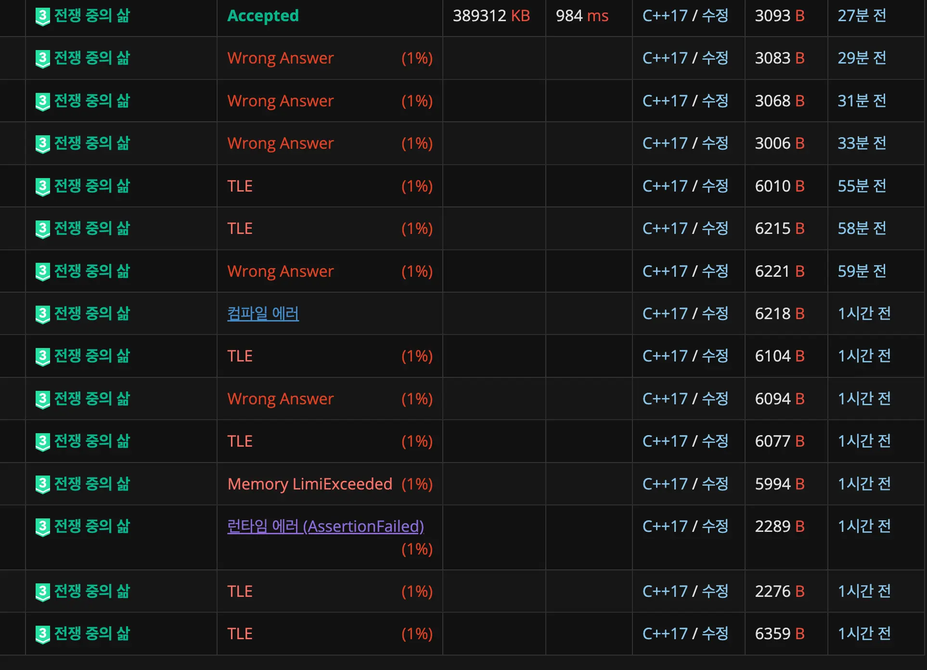Open C++17 source for the 2276 B submission
Viewport: 927px width, 670px height.
[x=665, y=592]
